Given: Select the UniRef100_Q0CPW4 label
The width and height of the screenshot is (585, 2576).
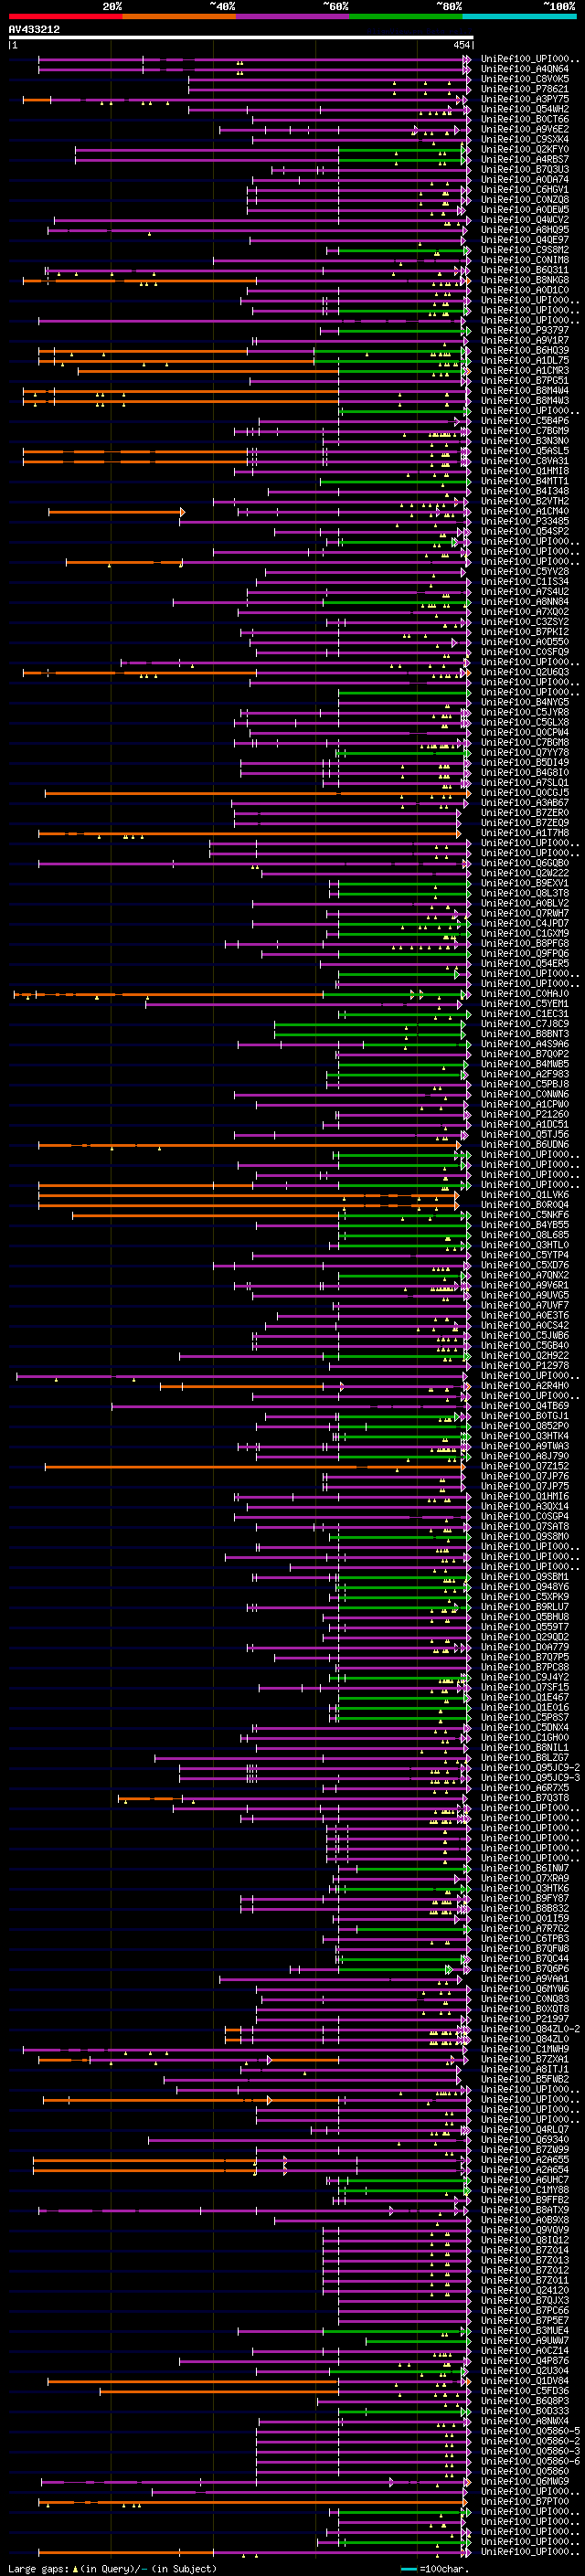Looking at the screenshot, I should 524,732.
